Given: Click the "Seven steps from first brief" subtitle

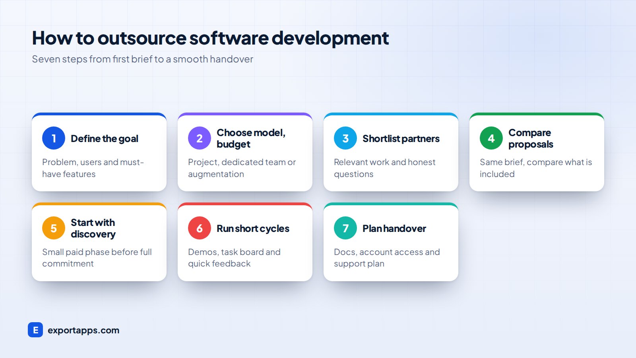Looking at the screenshot, I should [142, 59].
